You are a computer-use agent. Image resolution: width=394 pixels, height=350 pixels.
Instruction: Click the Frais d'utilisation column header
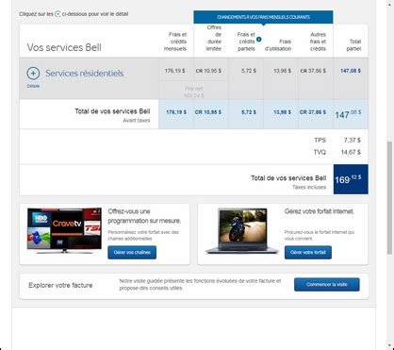tap(278, 45)
